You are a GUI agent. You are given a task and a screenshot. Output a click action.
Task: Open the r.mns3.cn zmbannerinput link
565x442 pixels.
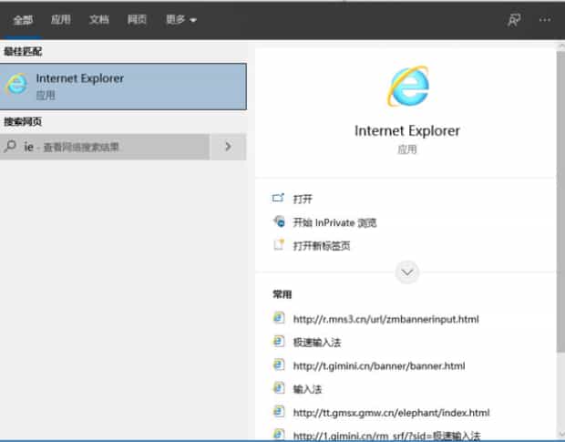385,319
